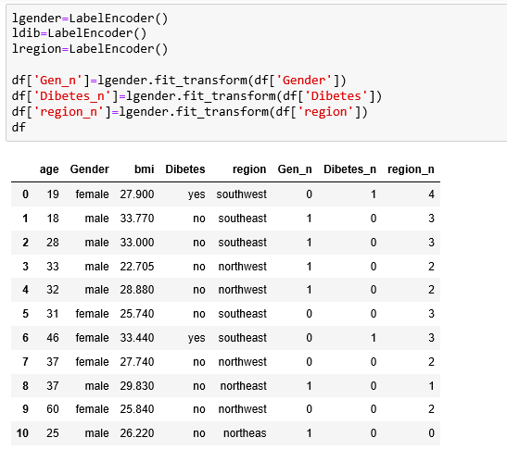Click the df['Dibetes_n'] assignment line
Image resolution: width=507 pixels, height=450 pixels.
(196, 96)
